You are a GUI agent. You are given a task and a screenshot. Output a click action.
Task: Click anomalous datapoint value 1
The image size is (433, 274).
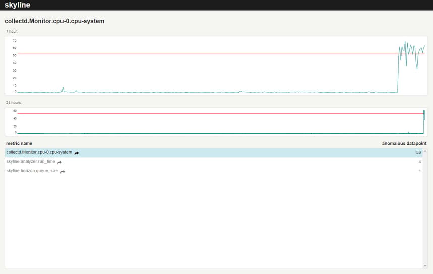[420, 171]
